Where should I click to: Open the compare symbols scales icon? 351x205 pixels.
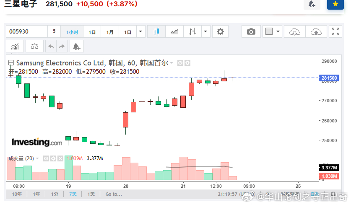(x=34, y=47)
